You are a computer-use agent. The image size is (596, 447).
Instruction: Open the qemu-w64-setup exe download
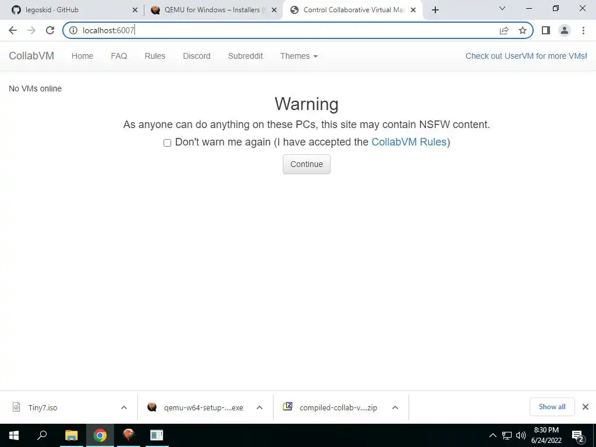point(203,407)
